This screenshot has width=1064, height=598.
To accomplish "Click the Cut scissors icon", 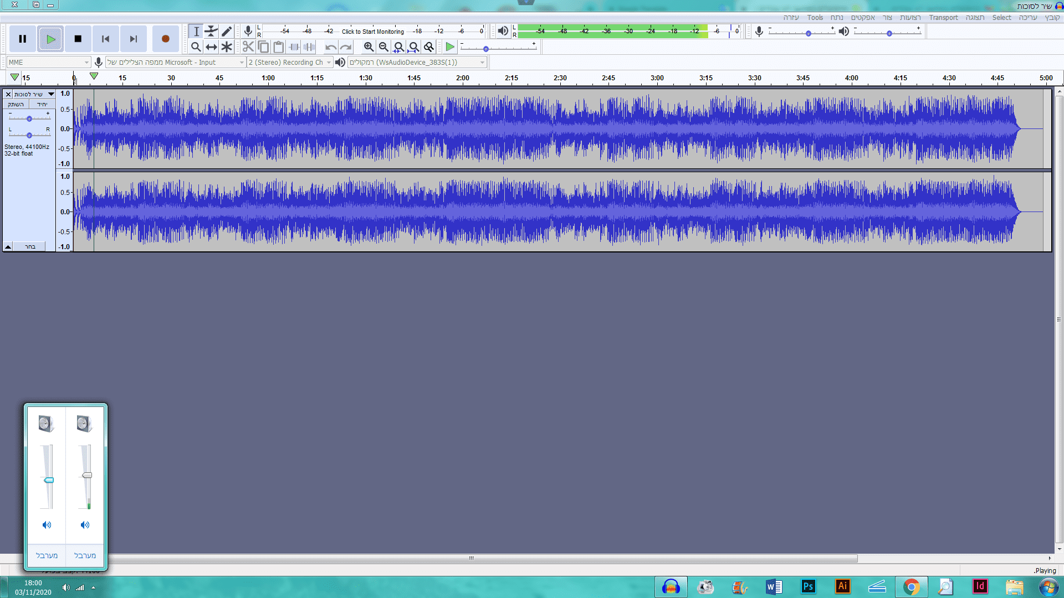I will (x=248, y=47).
